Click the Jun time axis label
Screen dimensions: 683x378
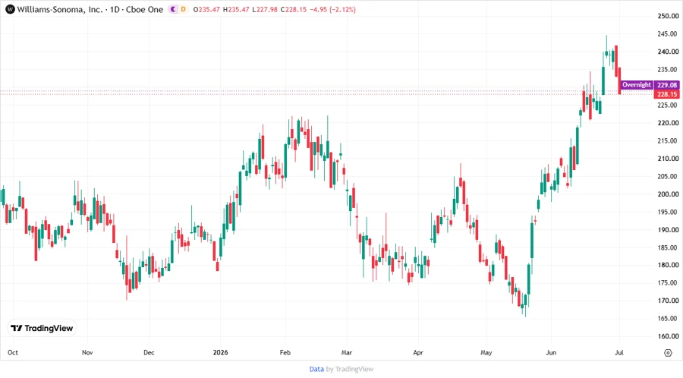click(551, 352)
